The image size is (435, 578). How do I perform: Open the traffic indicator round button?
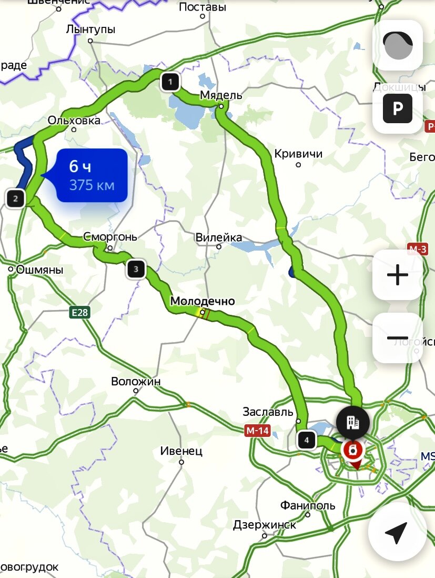coord(398,45)
